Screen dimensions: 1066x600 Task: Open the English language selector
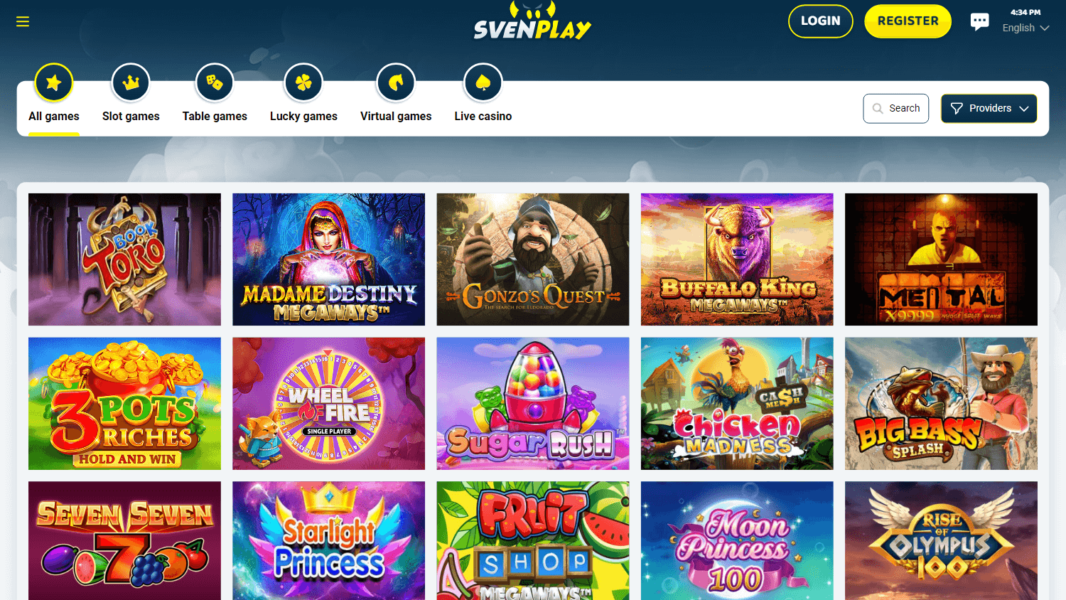(x=1025, y=28)
